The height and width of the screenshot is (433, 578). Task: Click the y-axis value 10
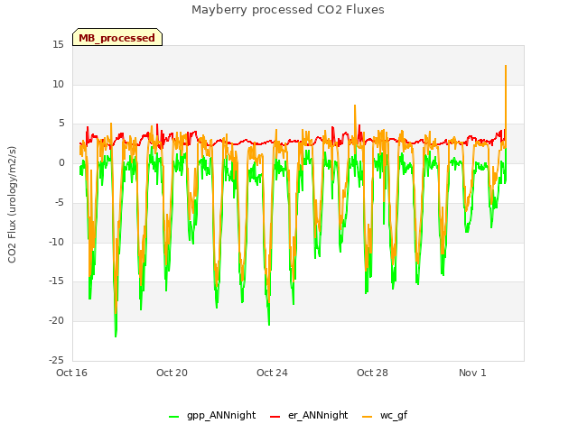pos(58,84)
